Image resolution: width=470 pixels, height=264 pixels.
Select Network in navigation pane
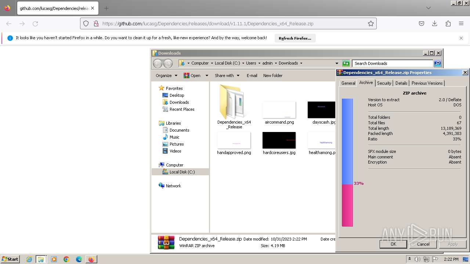coord(173,186)
